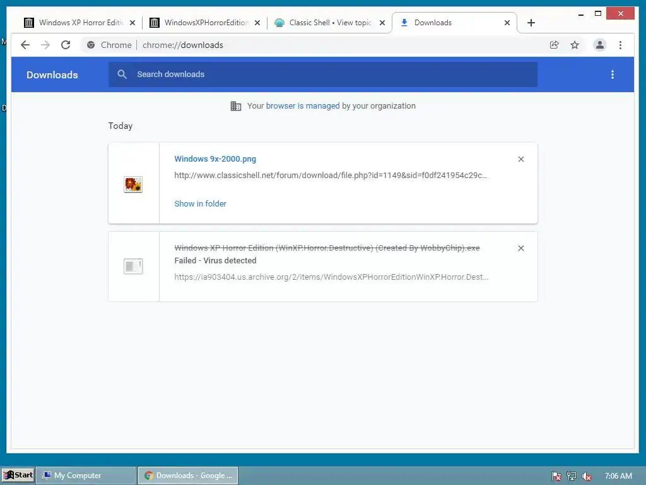Bookmark this tab with the star icon
Screen dimensions: 646x485
pos(575,45)
